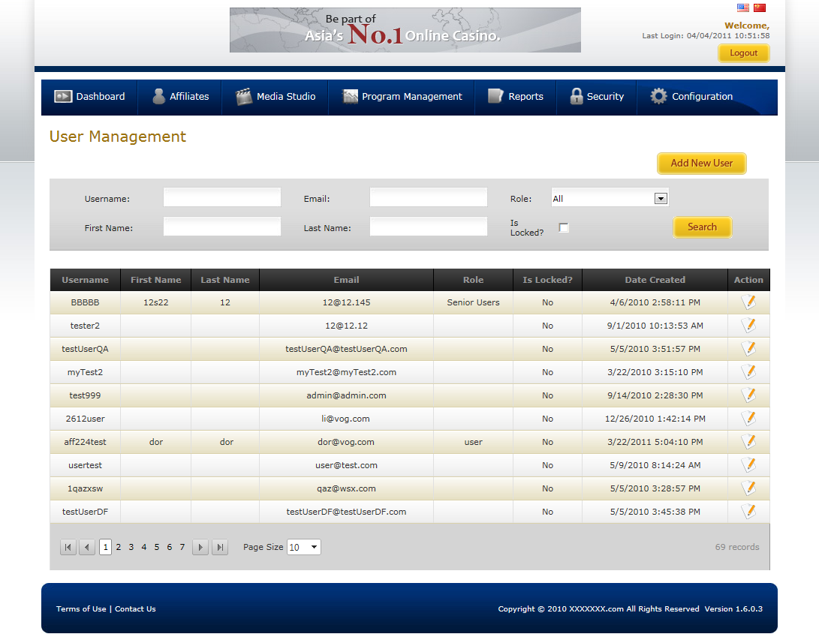Edit the aff224test user row
The width and height of the screenshot is (819, 640).
tap(748, 442)
